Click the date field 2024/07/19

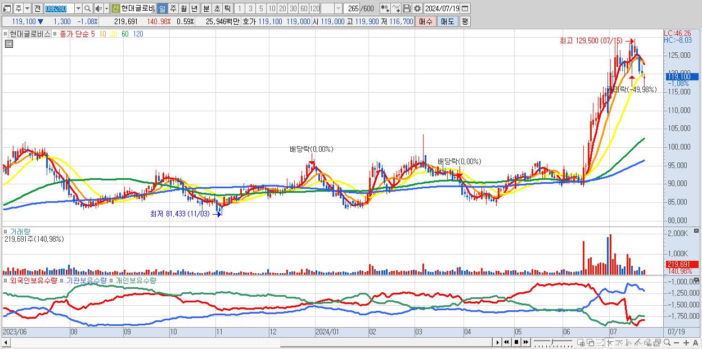coord(442,9)
